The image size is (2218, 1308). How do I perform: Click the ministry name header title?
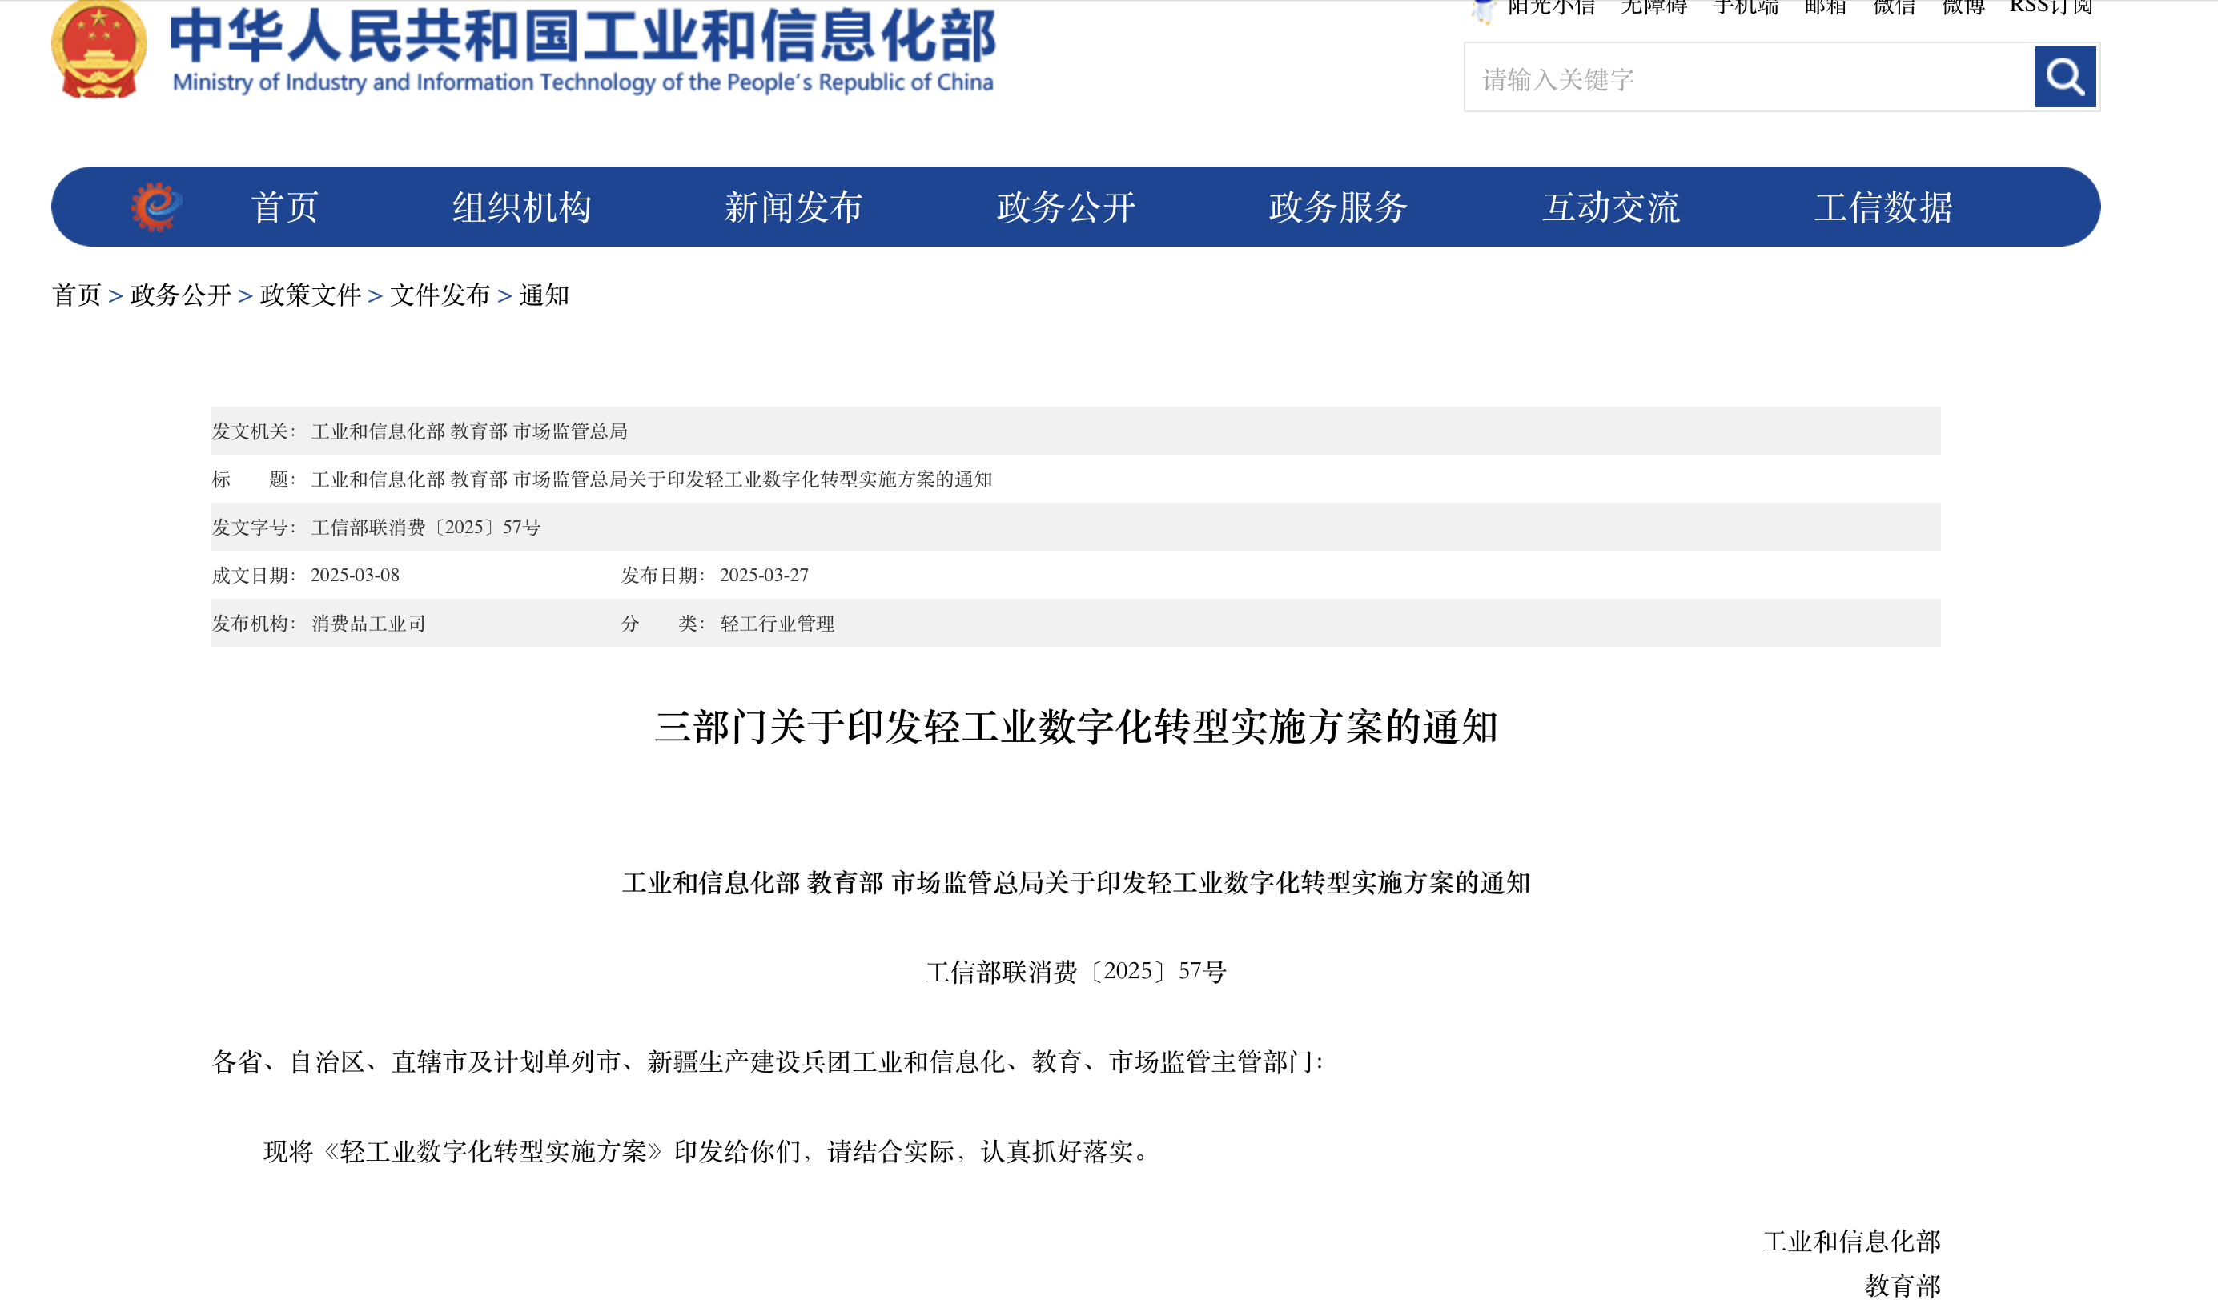coord(582,35)
